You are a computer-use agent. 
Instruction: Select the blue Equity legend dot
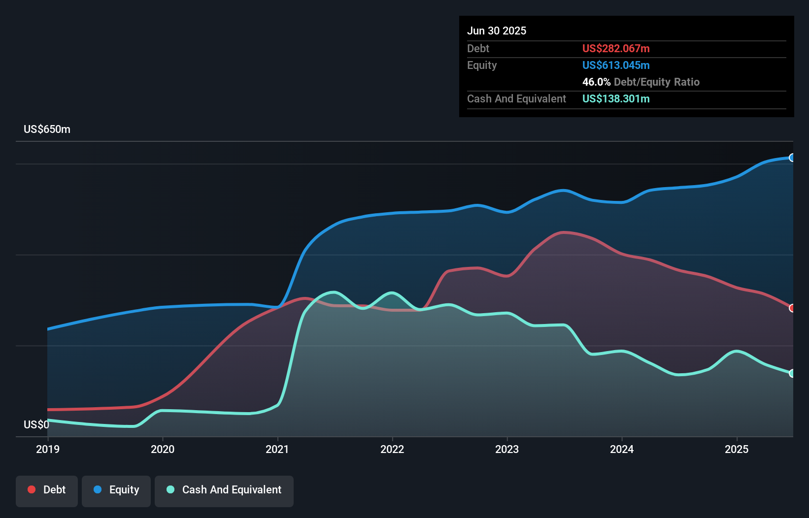pos(97,489)
